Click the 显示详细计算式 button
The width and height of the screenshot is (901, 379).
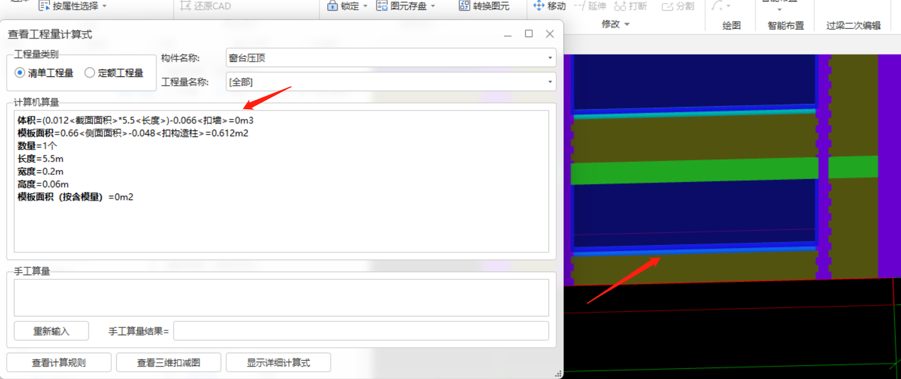click(278, 363)
